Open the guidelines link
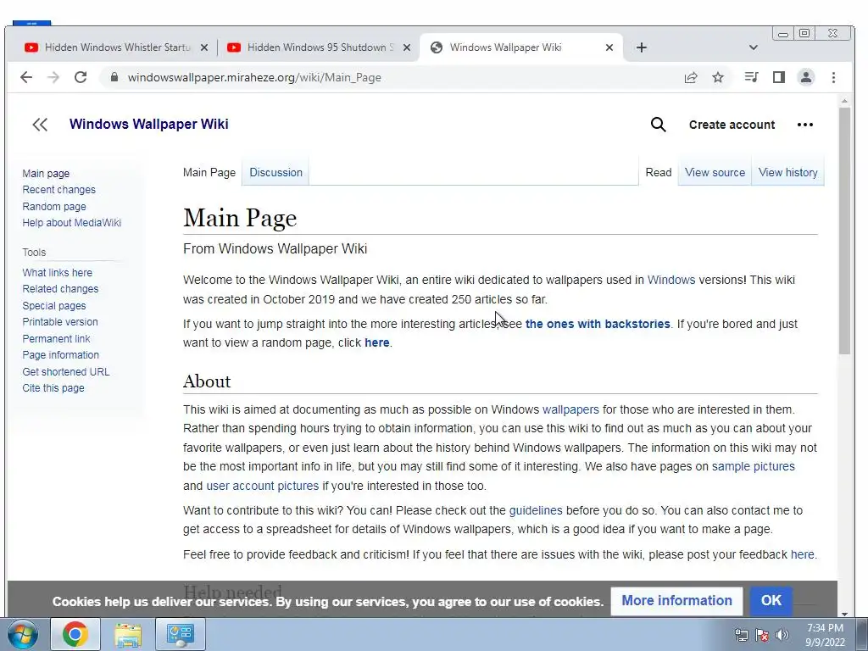The width and height of the screenshot is (868, 651). tap(536, 510)
